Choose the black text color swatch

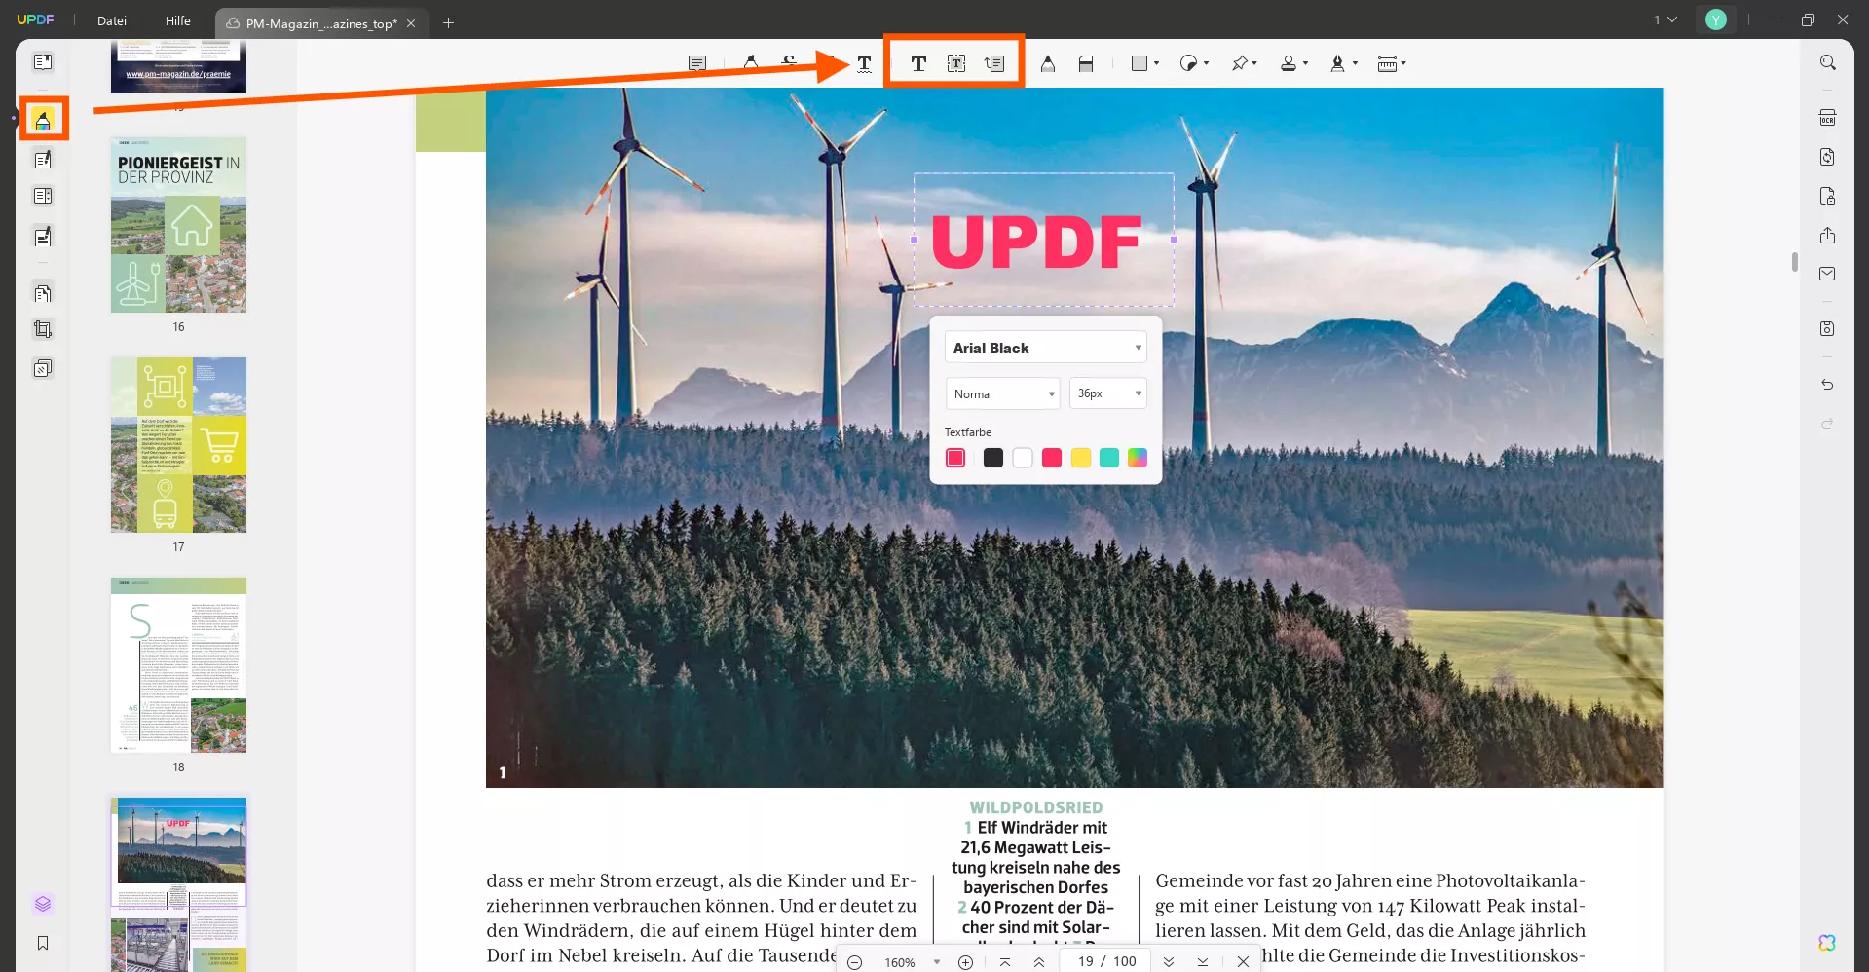[993, 458]
